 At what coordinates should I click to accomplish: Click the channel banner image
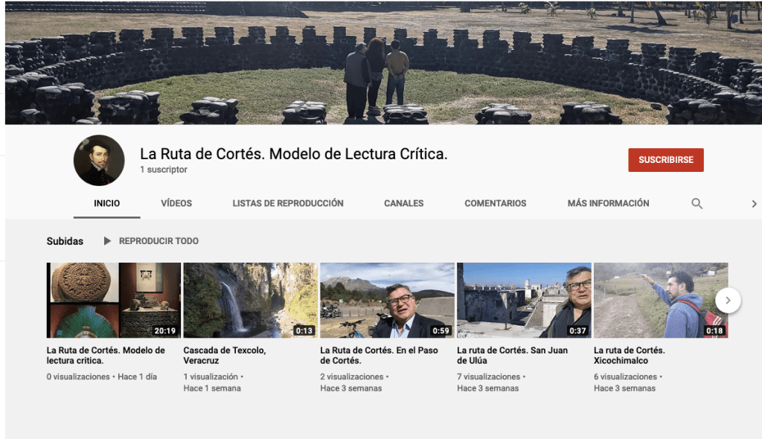tap(383, 63)
